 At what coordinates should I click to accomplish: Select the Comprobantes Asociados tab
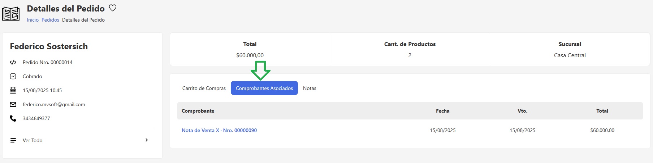click(264, 88)
